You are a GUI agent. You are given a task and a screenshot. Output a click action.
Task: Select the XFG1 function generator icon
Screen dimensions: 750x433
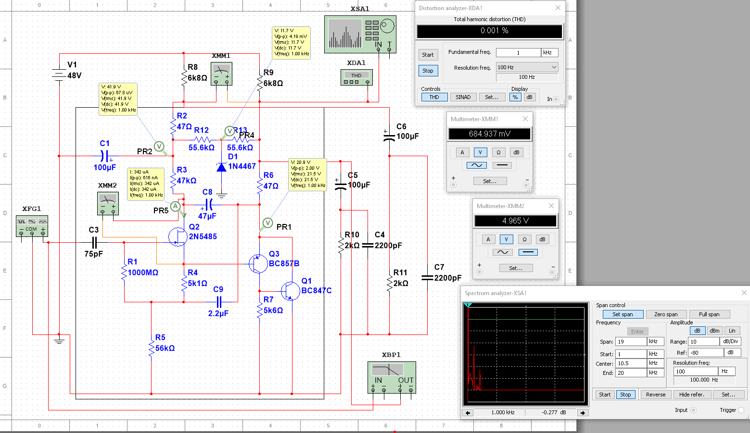pos(32,226)
